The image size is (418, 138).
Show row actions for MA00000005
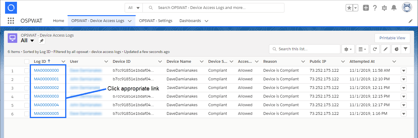(404, 114)
